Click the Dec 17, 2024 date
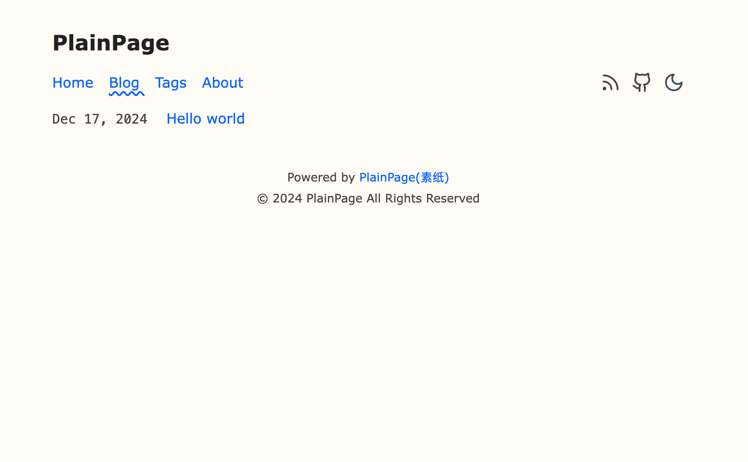This screenshot has height=462, width=748. pos(100,119)
